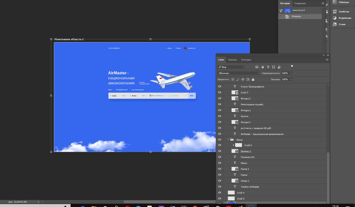Screen dimensions: 355x207
Task: Click lock position move icon
Action: 243,79
